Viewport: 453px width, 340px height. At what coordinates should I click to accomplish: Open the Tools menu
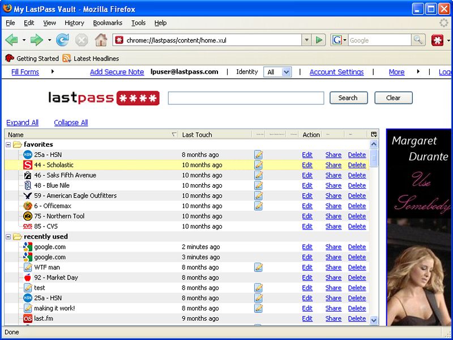pos(138,23)
